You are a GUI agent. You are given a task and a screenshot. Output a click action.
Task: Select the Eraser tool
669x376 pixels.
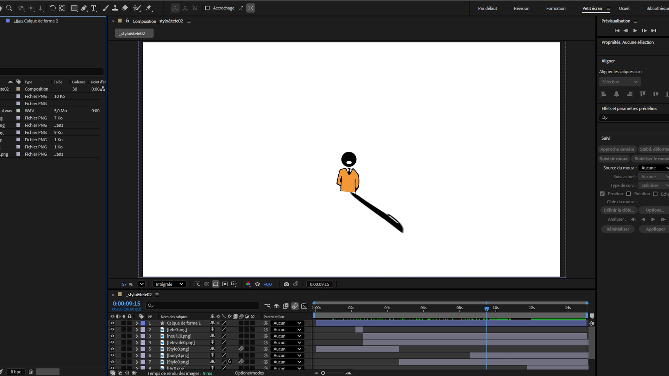pos(125,8)
